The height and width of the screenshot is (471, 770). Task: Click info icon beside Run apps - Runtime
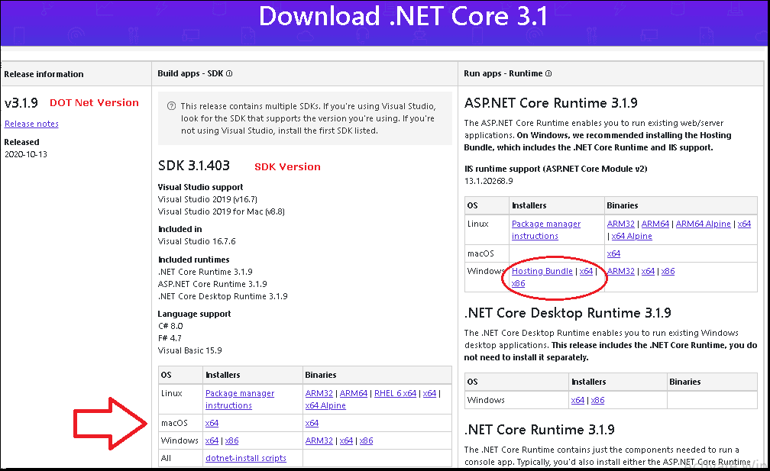point(548,73)
